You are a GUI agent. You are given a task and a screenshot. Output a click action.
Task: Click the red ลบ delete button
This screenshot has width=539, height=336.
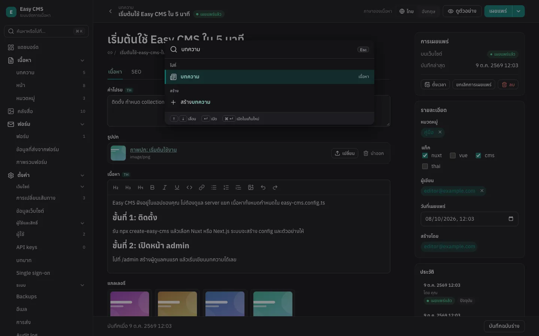click(x=508, y=84)
